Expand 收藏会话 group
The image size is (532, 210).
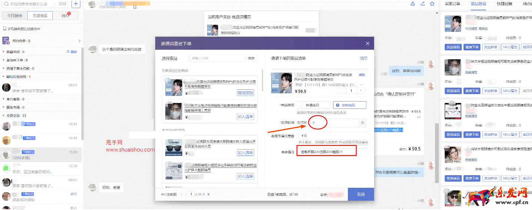click(4, 52)
